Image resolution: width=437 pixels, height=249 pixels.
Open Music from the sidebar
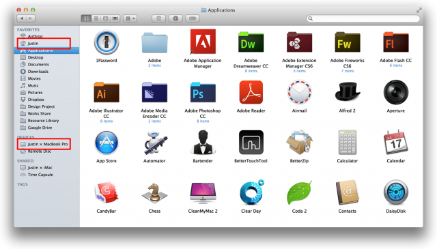coord(47,85)
